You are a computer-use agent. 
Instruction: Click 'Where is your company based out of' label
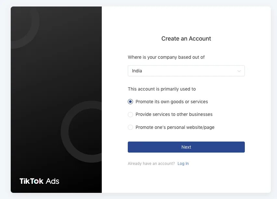166,57
